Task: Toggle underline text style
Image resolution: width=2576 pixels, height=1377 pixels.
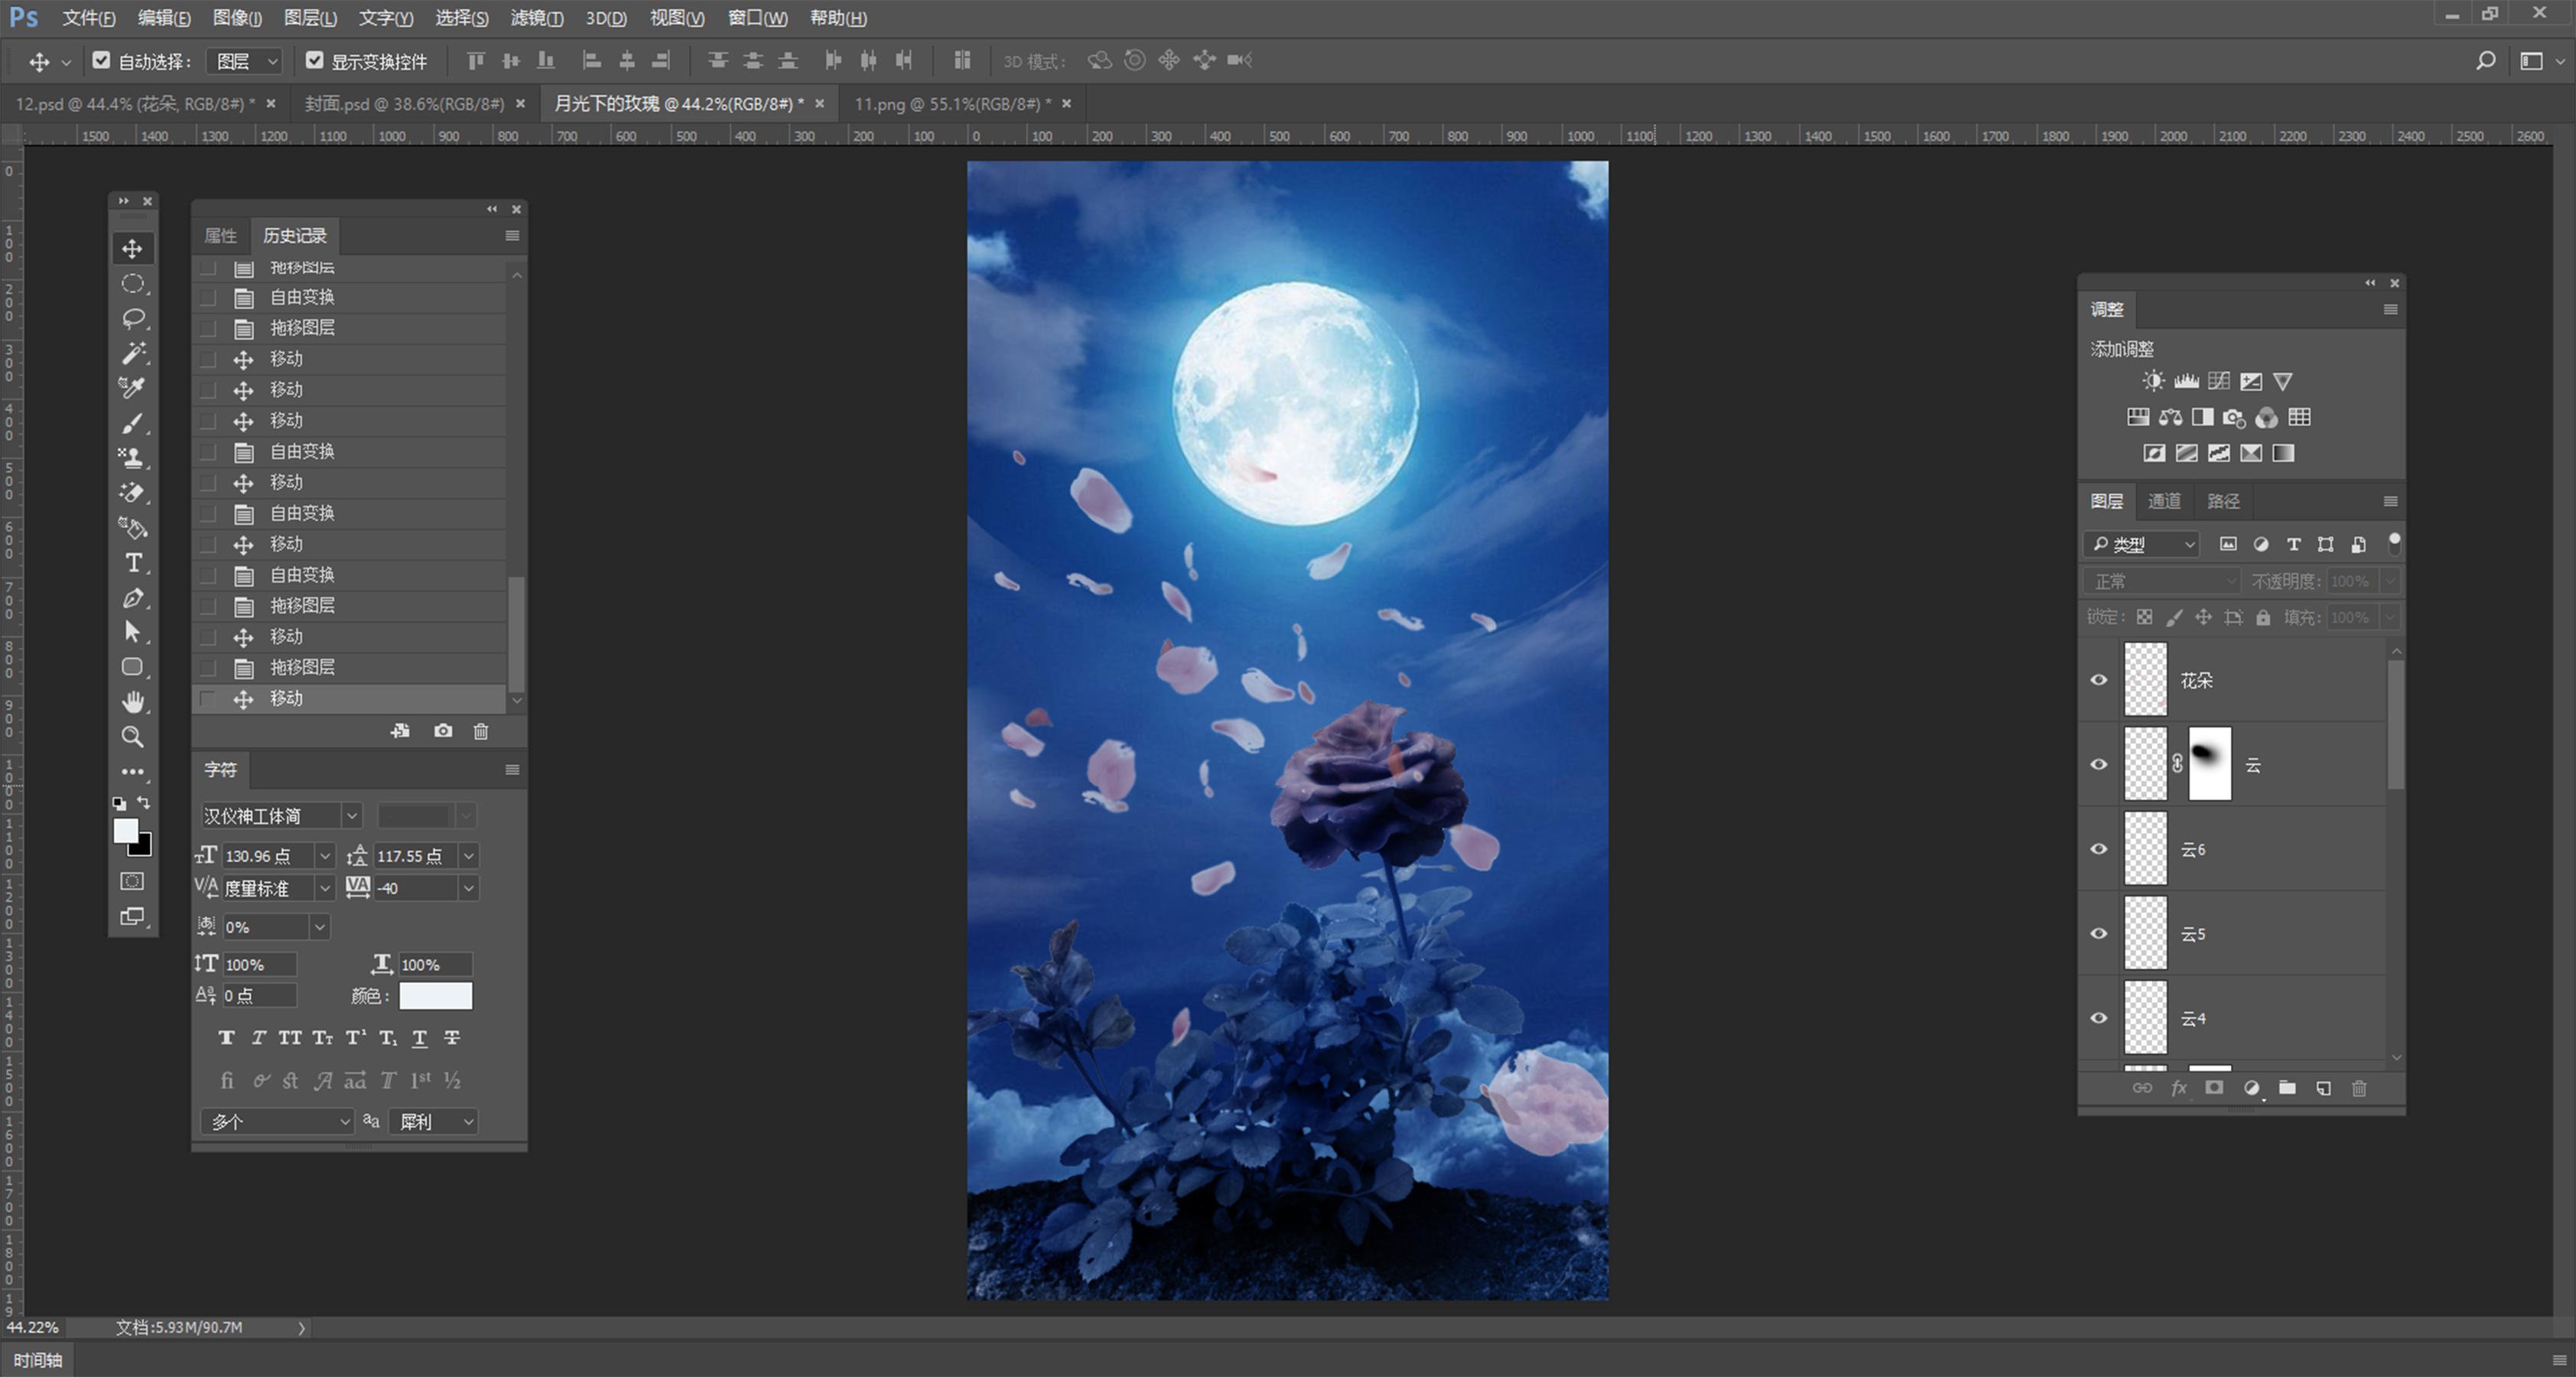Action: [420, 1038]
